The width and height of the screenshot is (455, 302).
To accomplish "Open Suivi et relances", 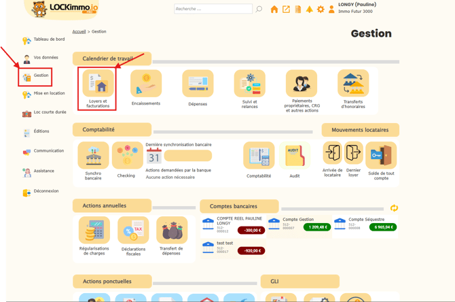I will click(249, 84).
